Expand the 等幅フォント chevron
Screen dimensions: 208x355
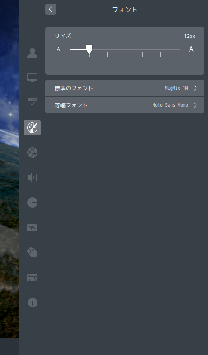[195, 105]
